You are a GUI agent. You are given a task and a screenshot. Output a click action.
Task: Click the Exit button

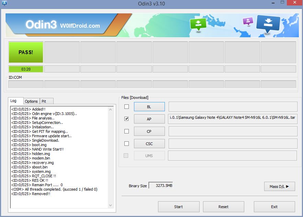point(274,207)
